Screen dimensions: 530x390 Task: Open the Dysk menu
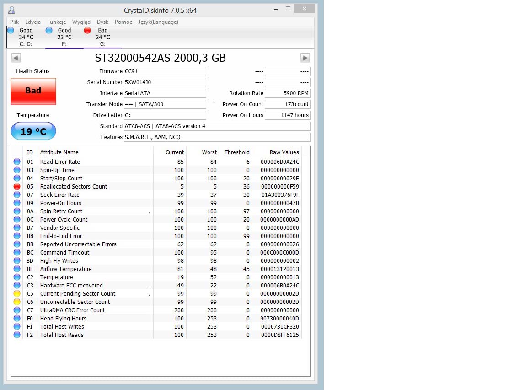tap(102, 22)
